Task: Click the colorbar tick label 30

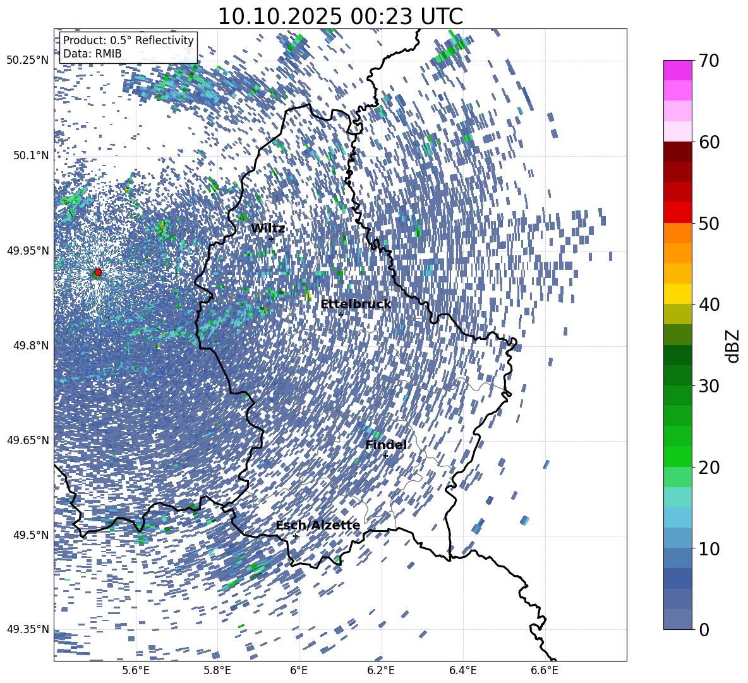Action: coord(709,385)
